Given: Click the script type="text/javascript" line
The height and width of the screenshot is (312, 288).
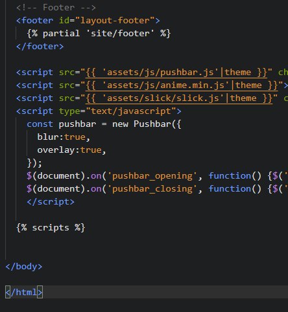Looking at the screenshot, I should [x=99, y=111].
